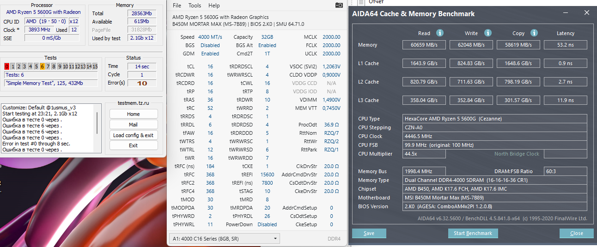Screen dimensions: 597x247
Task: Click the FCLK 2000.00 value
Action: [331, 45]
